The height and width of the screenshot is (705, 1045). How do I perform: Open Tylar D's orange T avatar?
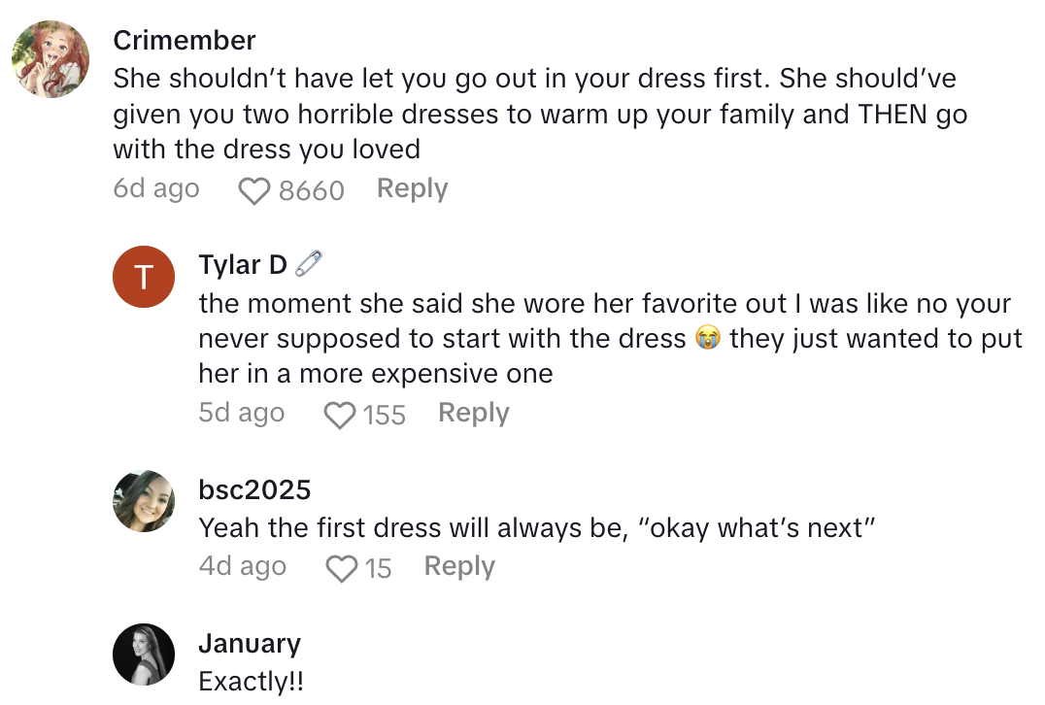pyautogui.click(x=144, y=277)
